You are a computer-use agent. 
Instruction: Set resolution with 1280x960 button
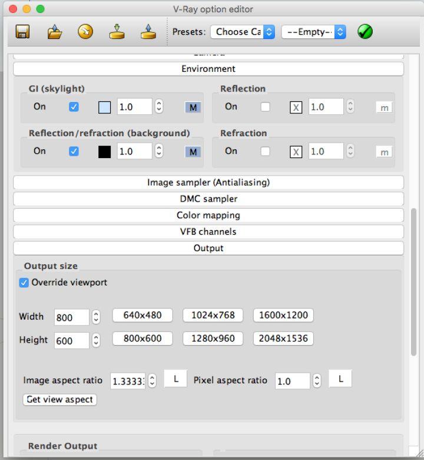click(213, 339)
